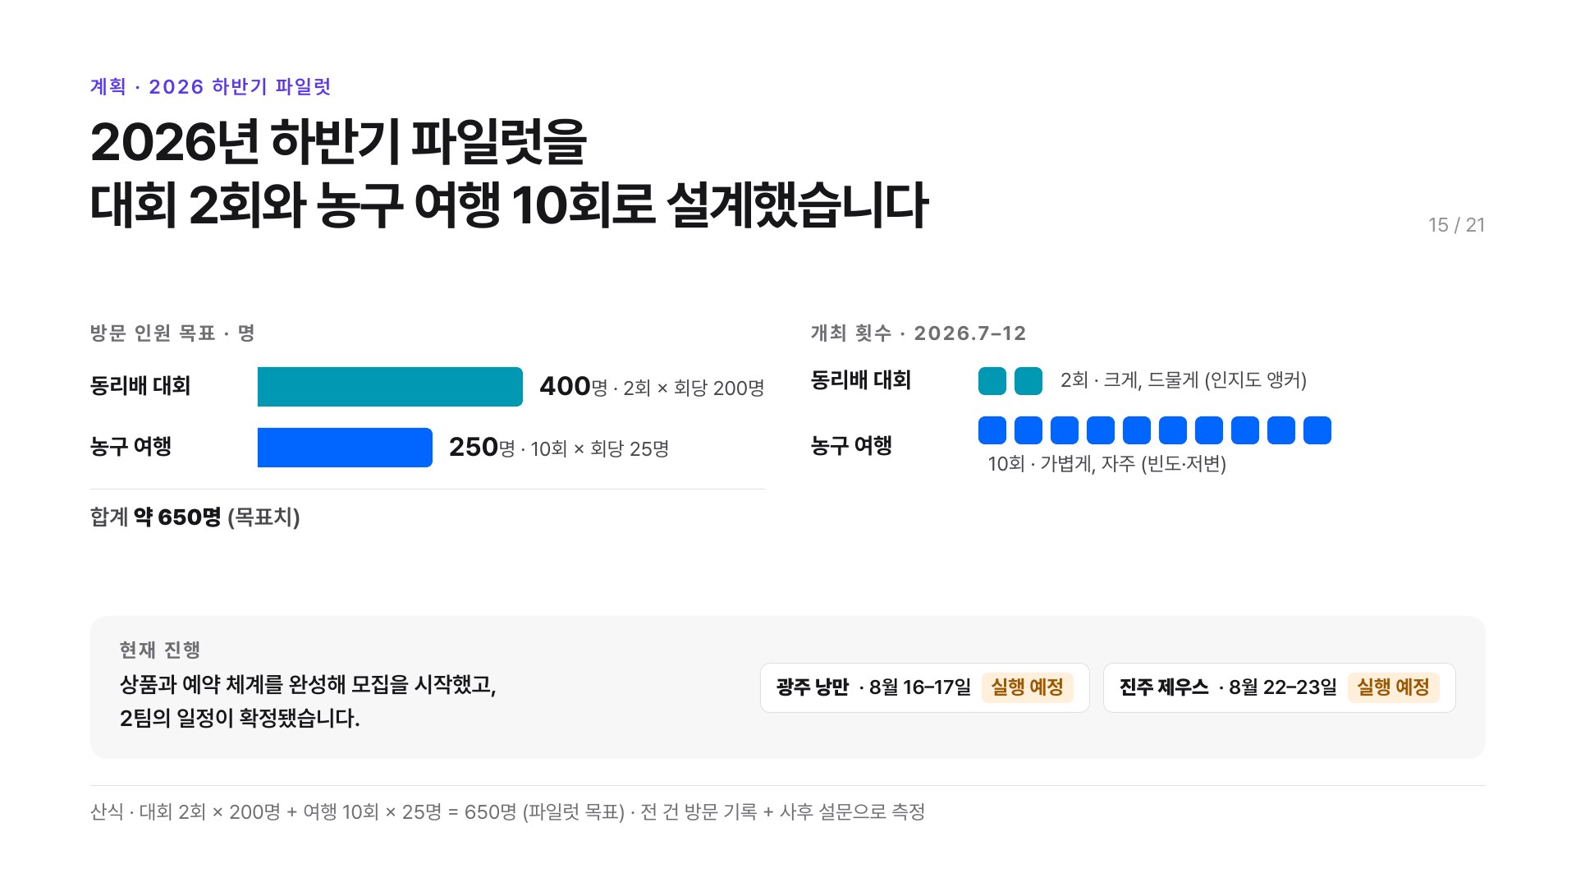Click the blue 농구 여행 250명 bar
Viewport: 1576px width, 887px height.
pos(345,448)
